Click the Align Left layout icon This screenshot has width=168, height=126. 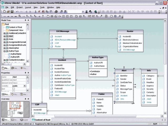[x=104, y=12]
